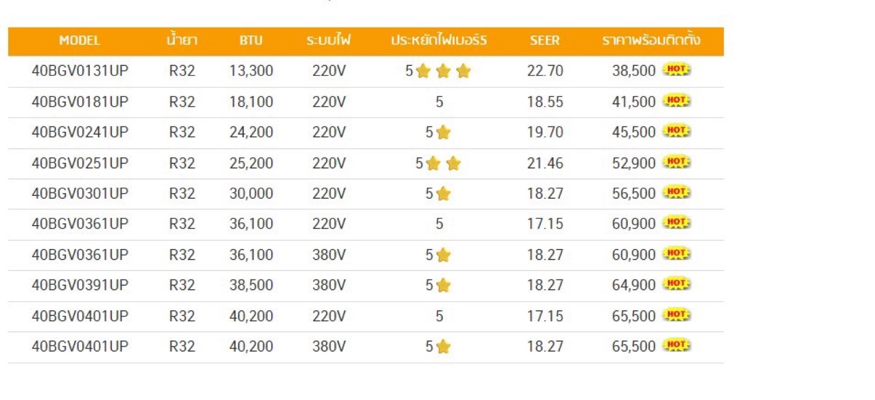Click the HOT badge beside price 52,900
This screenshot has height=400, width=875.
pyautogui.click(x=677, y=162)
